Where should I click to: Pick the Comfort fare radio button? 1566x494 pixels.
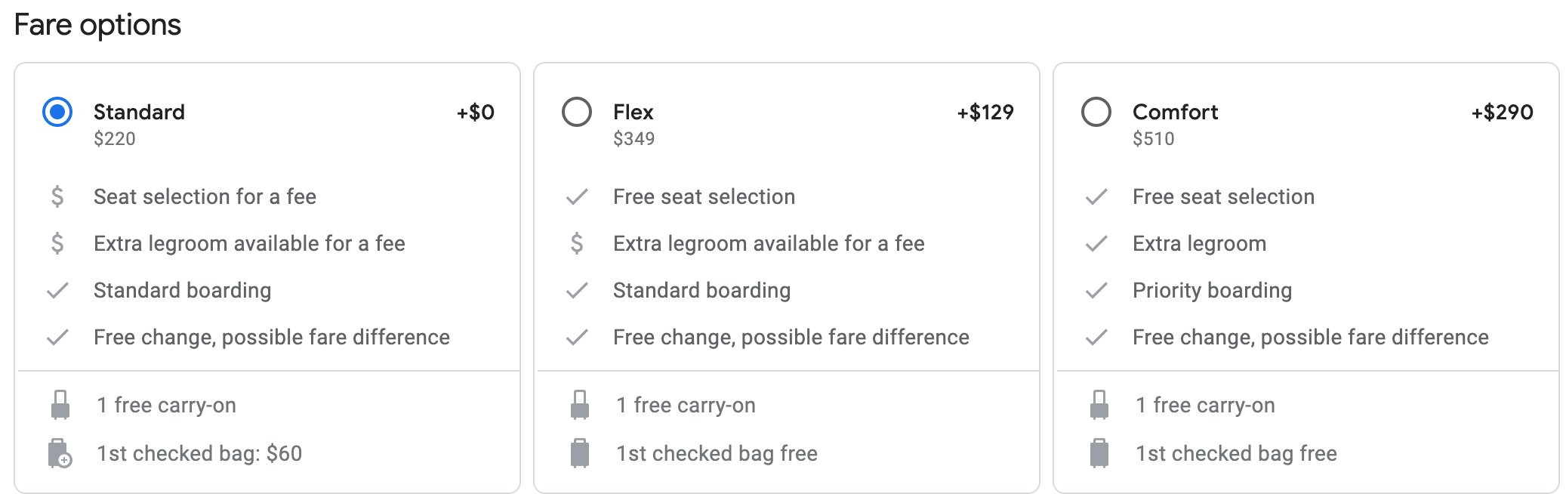coord(1096,112)
